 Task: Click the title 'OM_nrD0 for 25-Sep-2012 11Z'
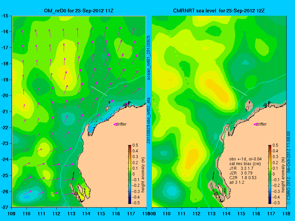pos(79,10)
